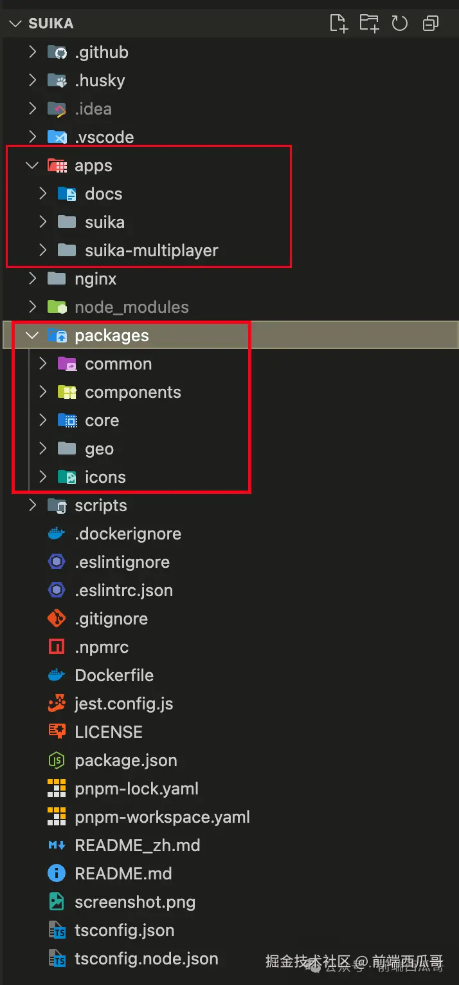Click the README.md info icon
Image resolution: width=459 pixels, height=985 pixels.
click(x=57, y=874)
